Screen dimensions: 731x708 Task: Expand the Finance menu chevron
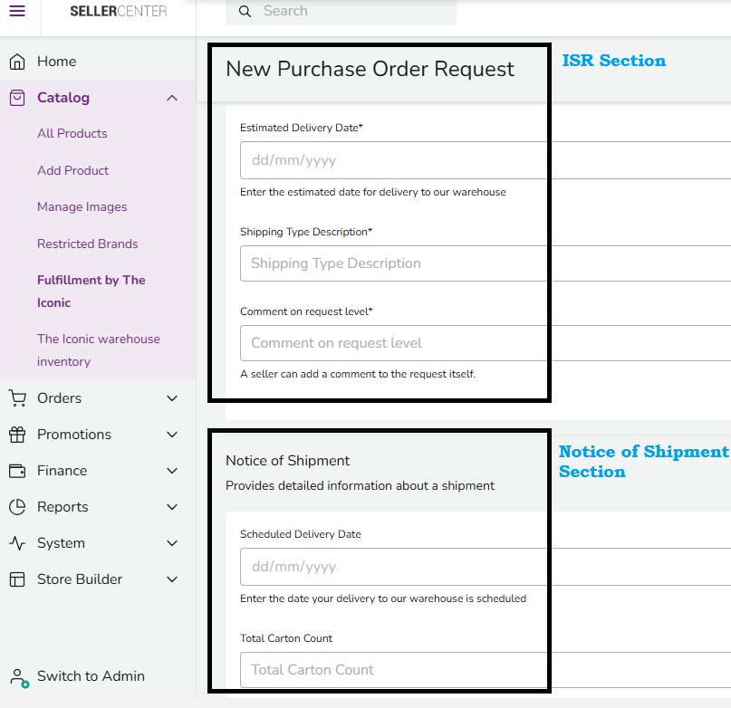tap(172, 471)
